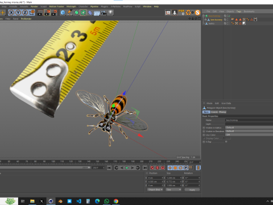
Task: Step to the next frame
Action: 133,168
